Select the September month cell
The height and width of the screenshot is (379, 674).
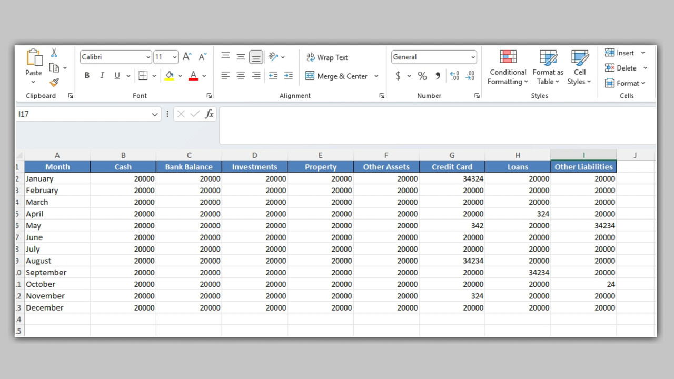pos(57,273)
